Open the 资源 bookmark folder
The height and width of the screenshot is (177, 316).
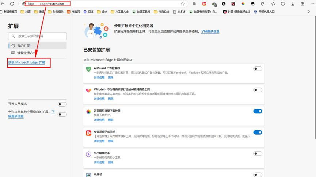pyautogui.click(x=39, y=12)
